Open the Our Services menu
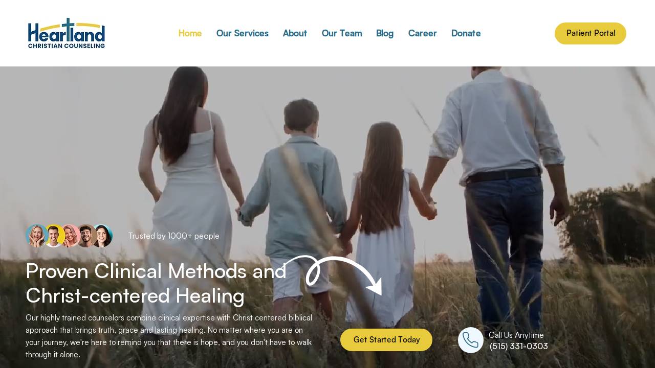Screen dimensions: 655x368 [x=242, y=33]
